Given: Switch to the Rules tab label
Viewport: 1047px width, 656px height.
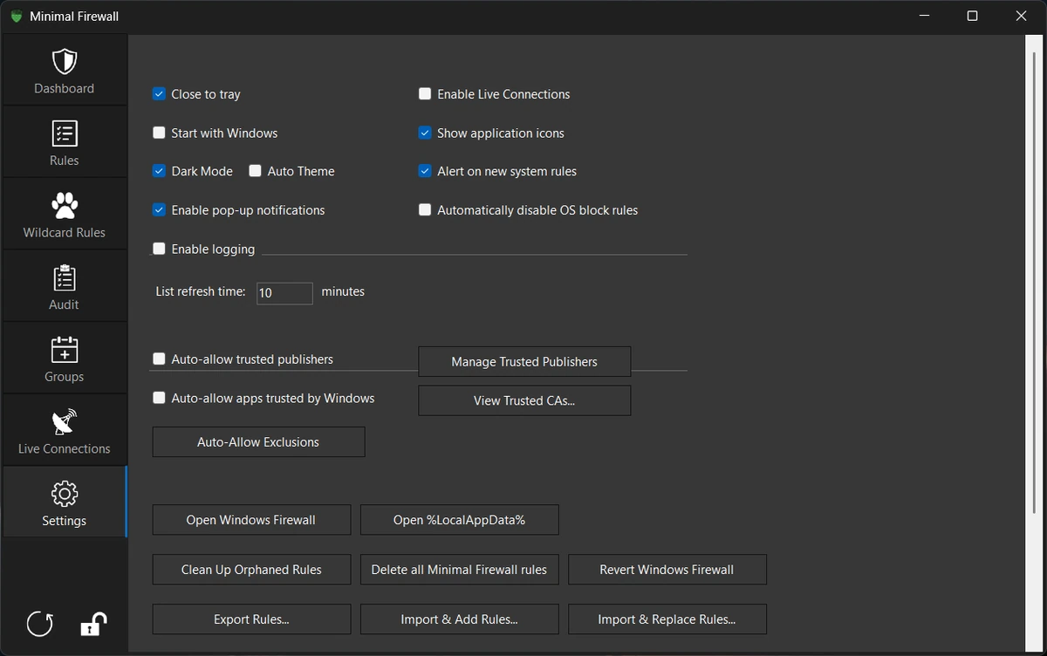Looking at the screenshot, I should 65,161.
